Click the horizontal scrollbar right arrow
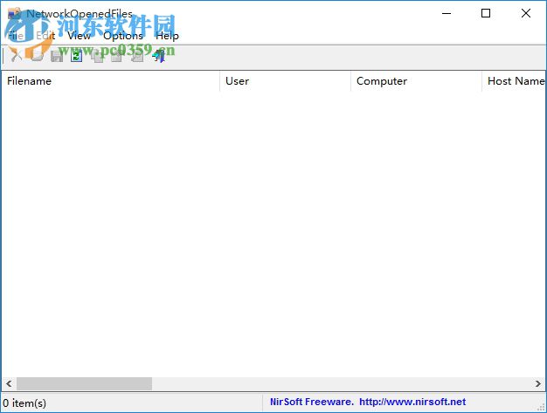The width and height of the screenshot is (547, 413). pyautogui.click(x=538, y=383)
